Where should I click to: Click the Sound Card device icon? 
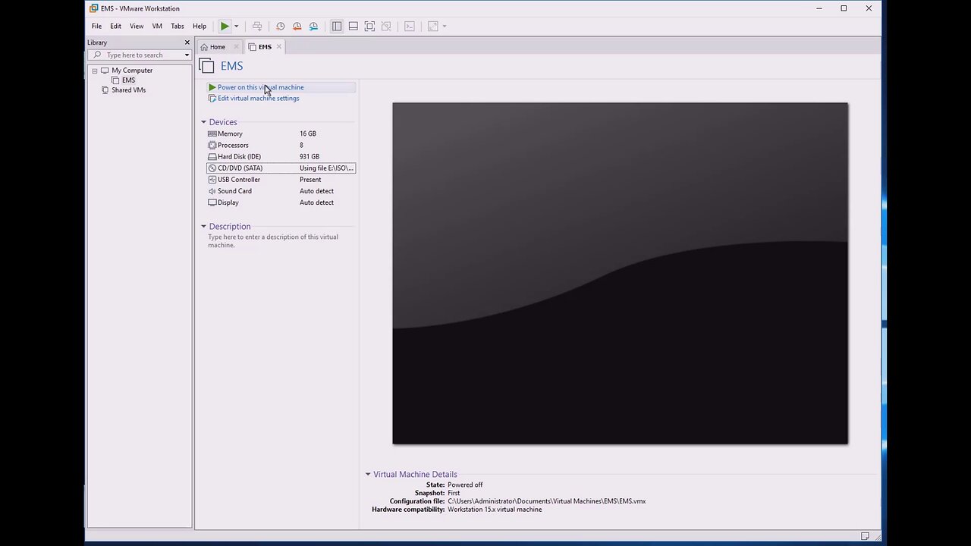pos(212,191)
